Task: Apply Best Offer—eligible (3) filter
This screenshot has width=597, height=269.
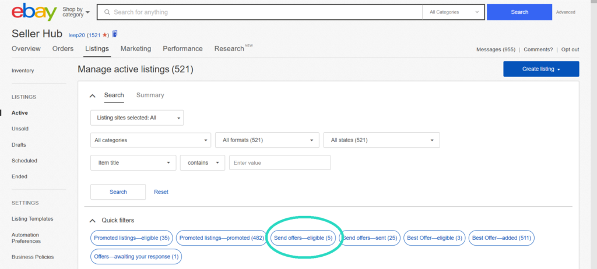Action: (434, 238)
